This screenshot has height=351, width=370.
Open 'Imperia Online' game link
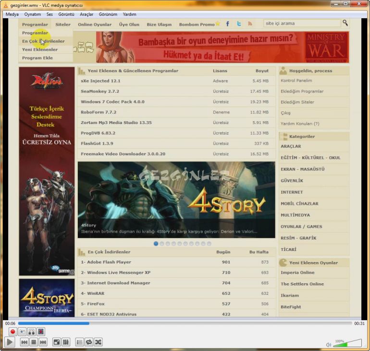(x=297, y=273)
